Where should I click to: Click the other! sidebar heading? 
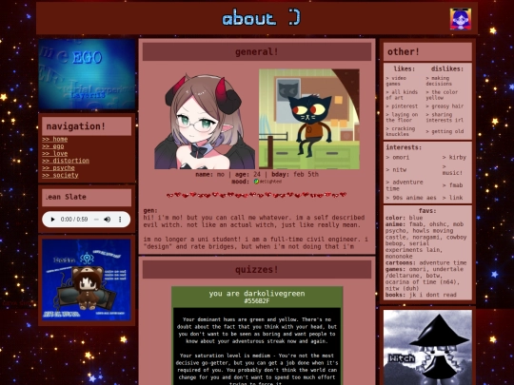(x=404, y=51)
